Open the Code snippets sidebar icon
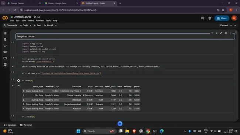The height and width of the screenshot is (135, 240). coord(5,46)
